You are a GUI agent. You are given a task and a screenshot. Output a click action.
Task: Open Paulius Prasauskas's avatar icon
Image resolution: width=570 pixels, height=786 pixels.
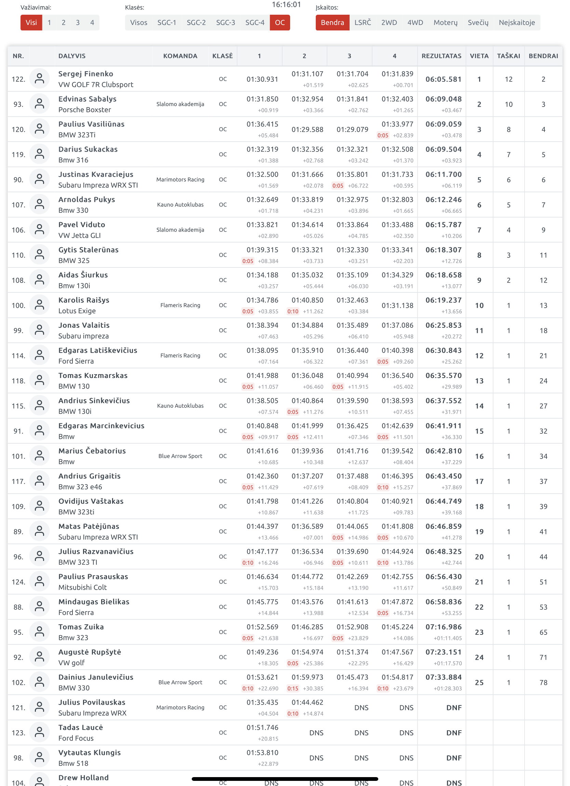tap(40, 581)
